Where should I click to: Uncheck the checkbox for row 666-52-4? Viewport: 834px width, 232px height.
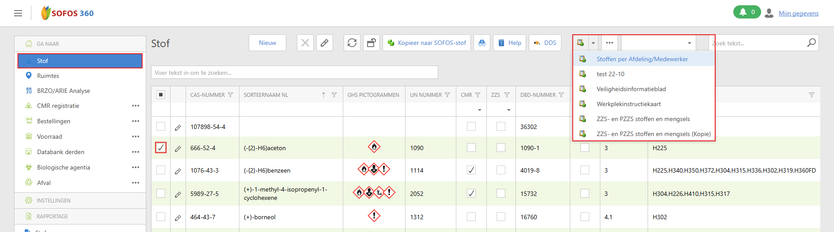(x=161, y=147)
